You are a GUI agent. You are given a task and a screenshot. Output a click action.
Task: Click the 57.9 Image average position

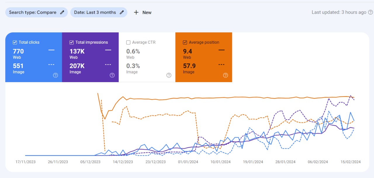click(x=189, y=66)
